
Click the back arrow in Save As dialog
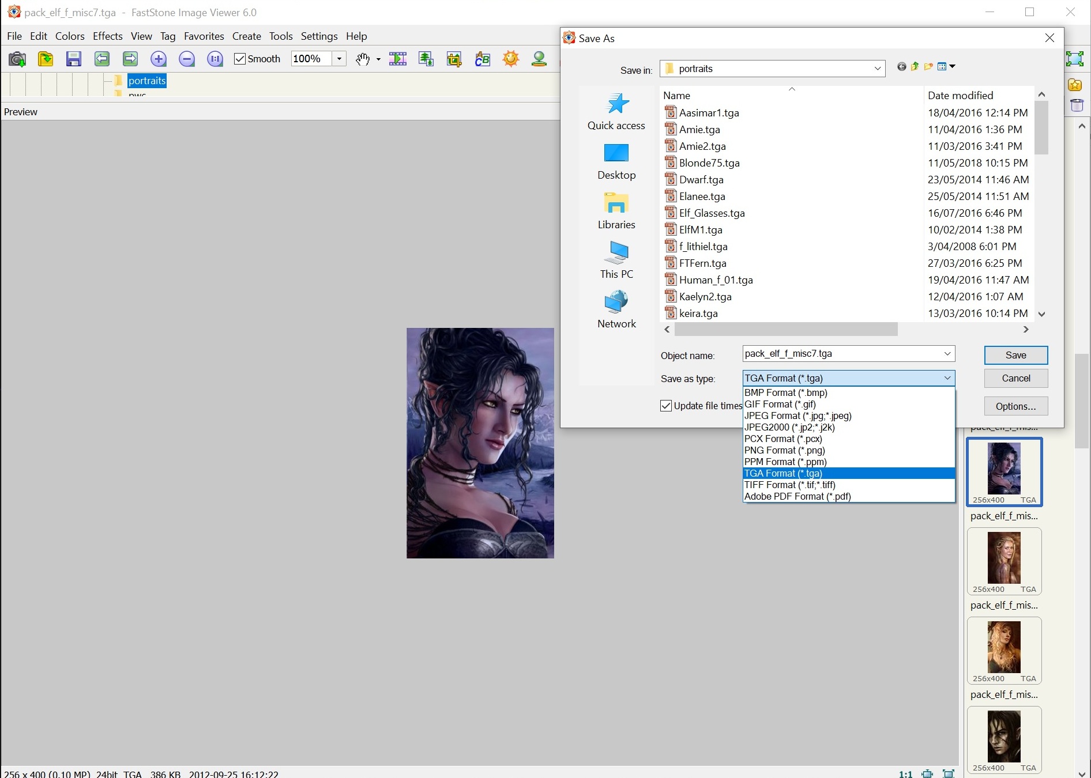tap(902, 67)
